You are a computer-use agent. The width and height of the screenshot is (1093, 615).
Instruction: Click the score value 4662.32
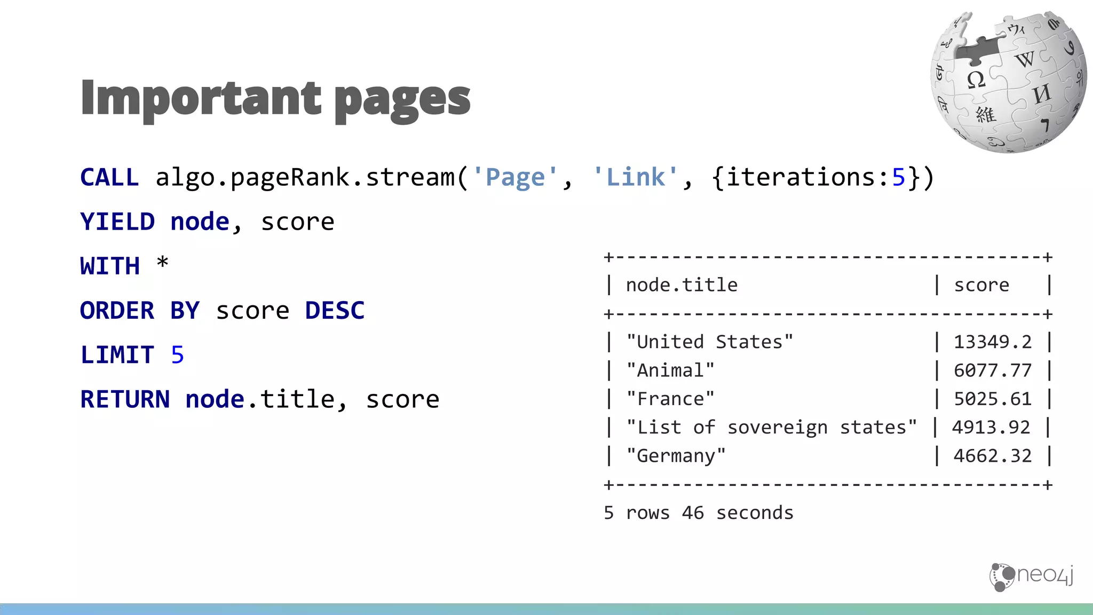(993, 456)
